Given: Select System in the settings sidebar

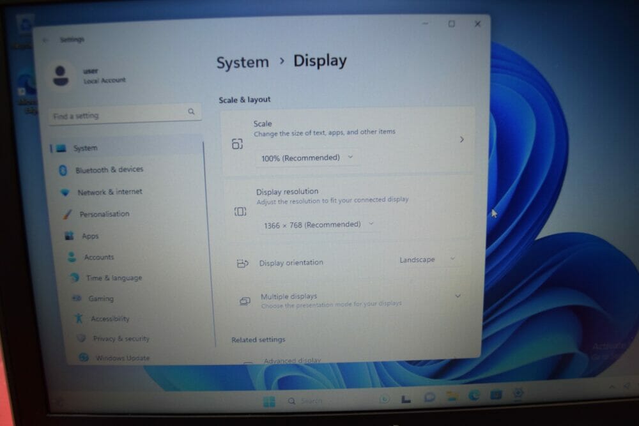Looking at the screenshot, I should (x=125, y=148).
